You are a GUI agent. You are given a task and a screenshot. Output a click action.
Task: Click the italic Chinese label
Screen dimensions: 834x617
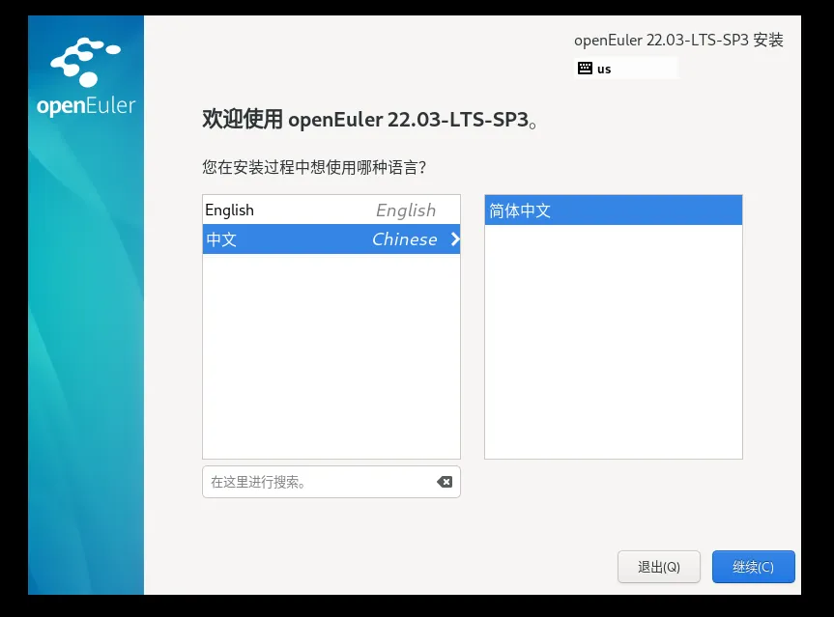pyautogui.click(x=405, y=239)
